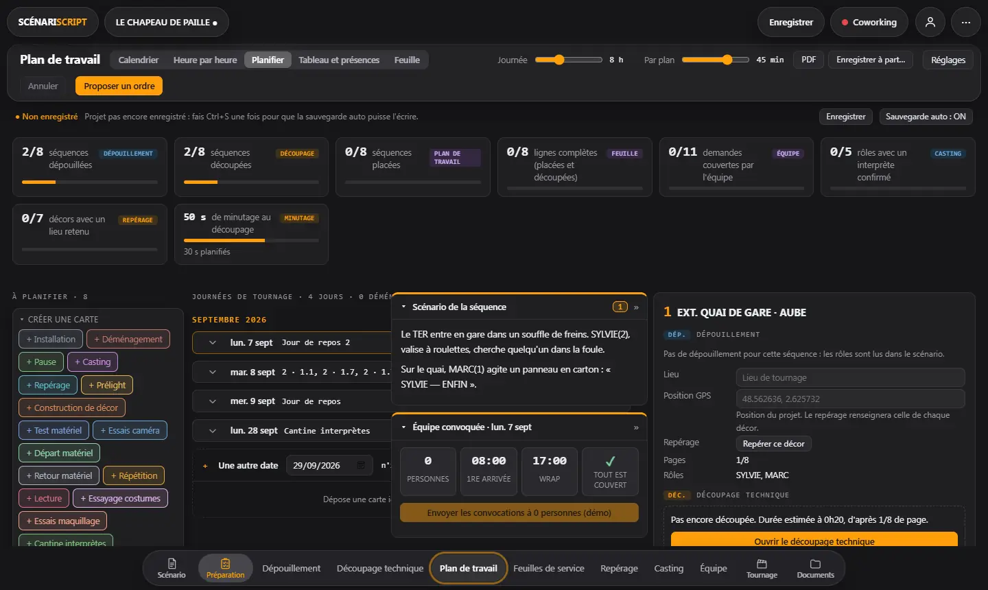Open Préparation in the bottom navigation

pyautogui.click(x=225, y=568)
